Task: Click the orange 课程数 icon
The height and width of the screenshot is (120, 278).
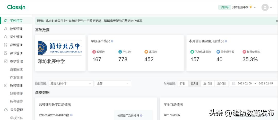Action: point(146,52)
